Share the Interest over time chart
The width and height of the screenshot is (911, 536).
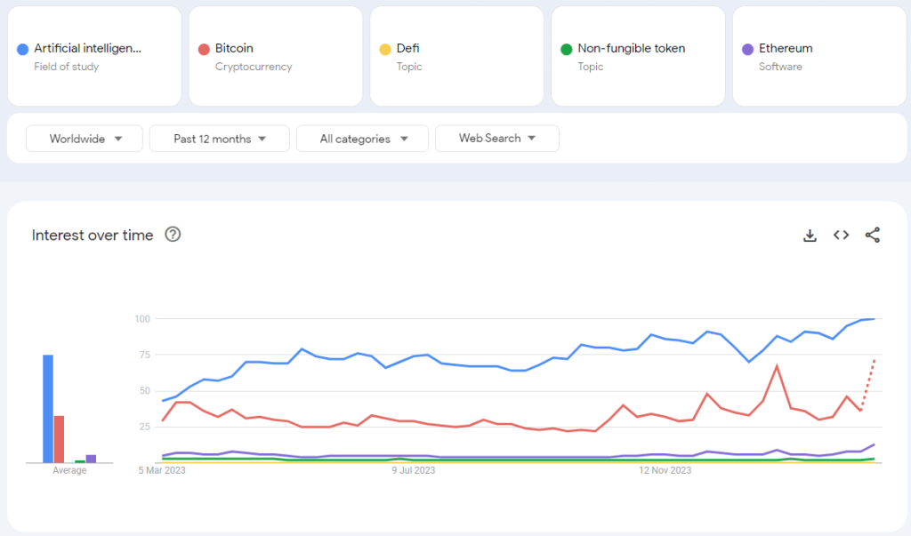(x=873, y=236)
